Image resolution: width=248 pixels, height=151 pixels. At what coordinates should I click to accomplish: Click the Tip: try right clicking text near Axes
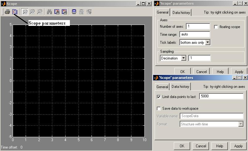click(225, 12)
